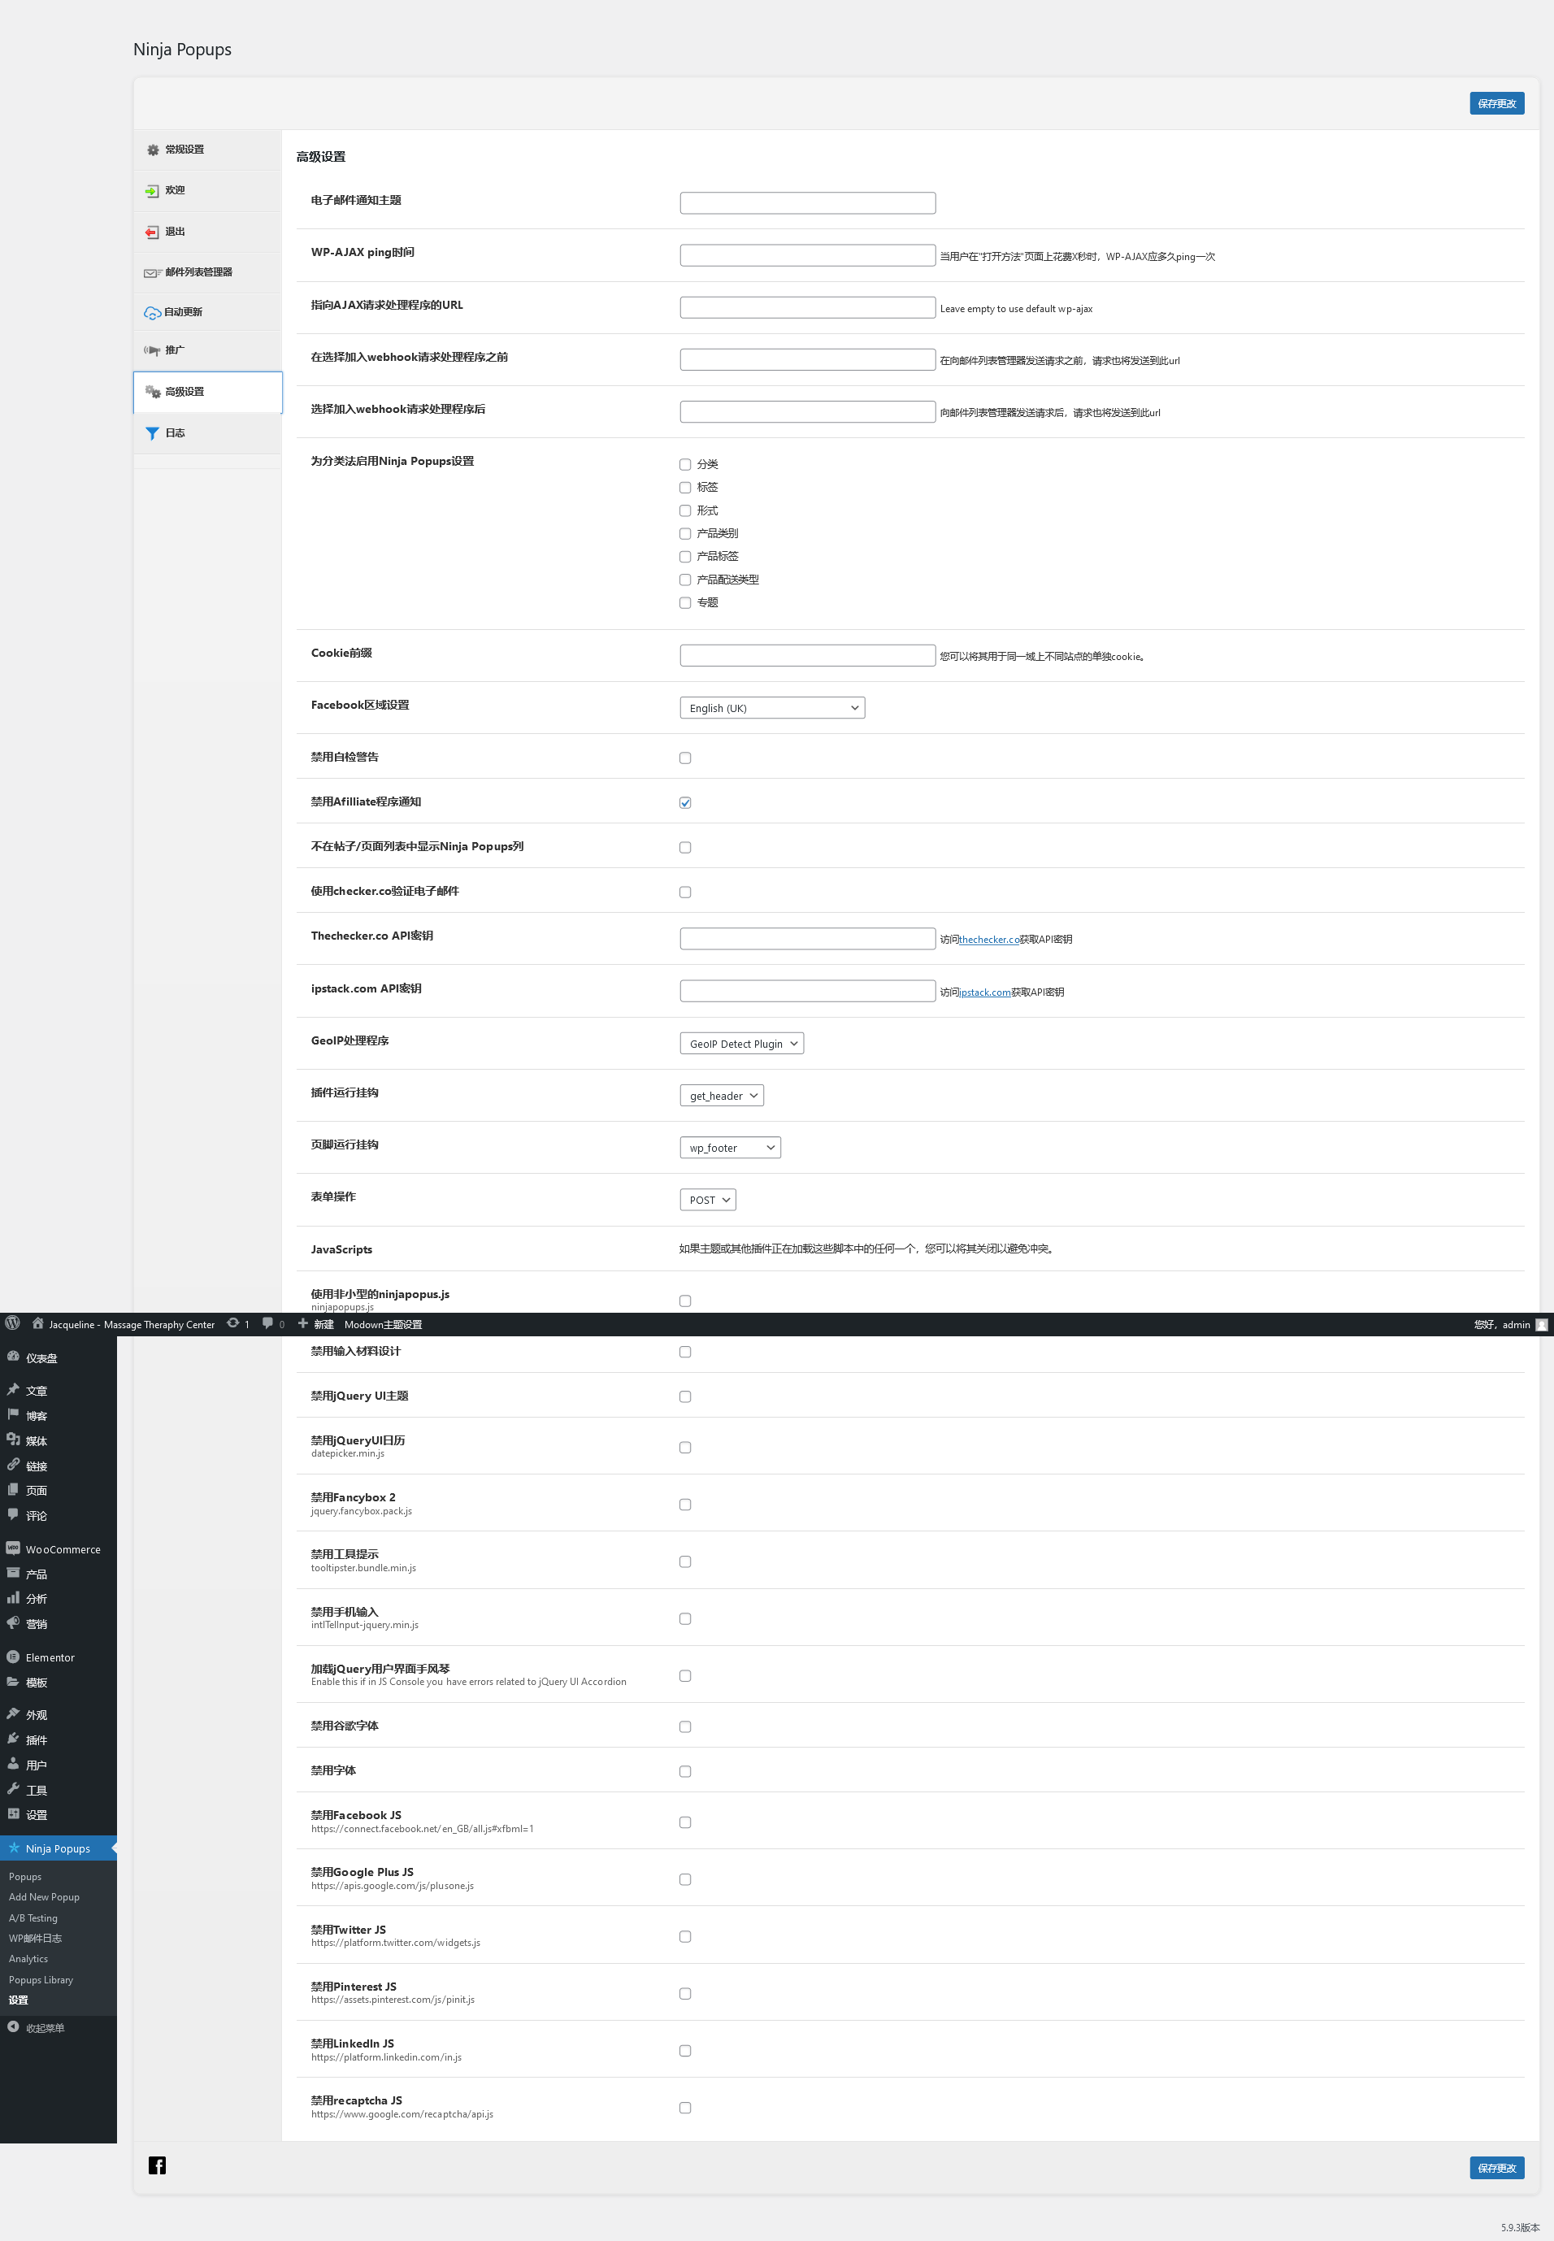This screenshot has height=2241, width=1554.
Task: Open the 表单操作 POST dropdown
Action: click(707, 1200)
